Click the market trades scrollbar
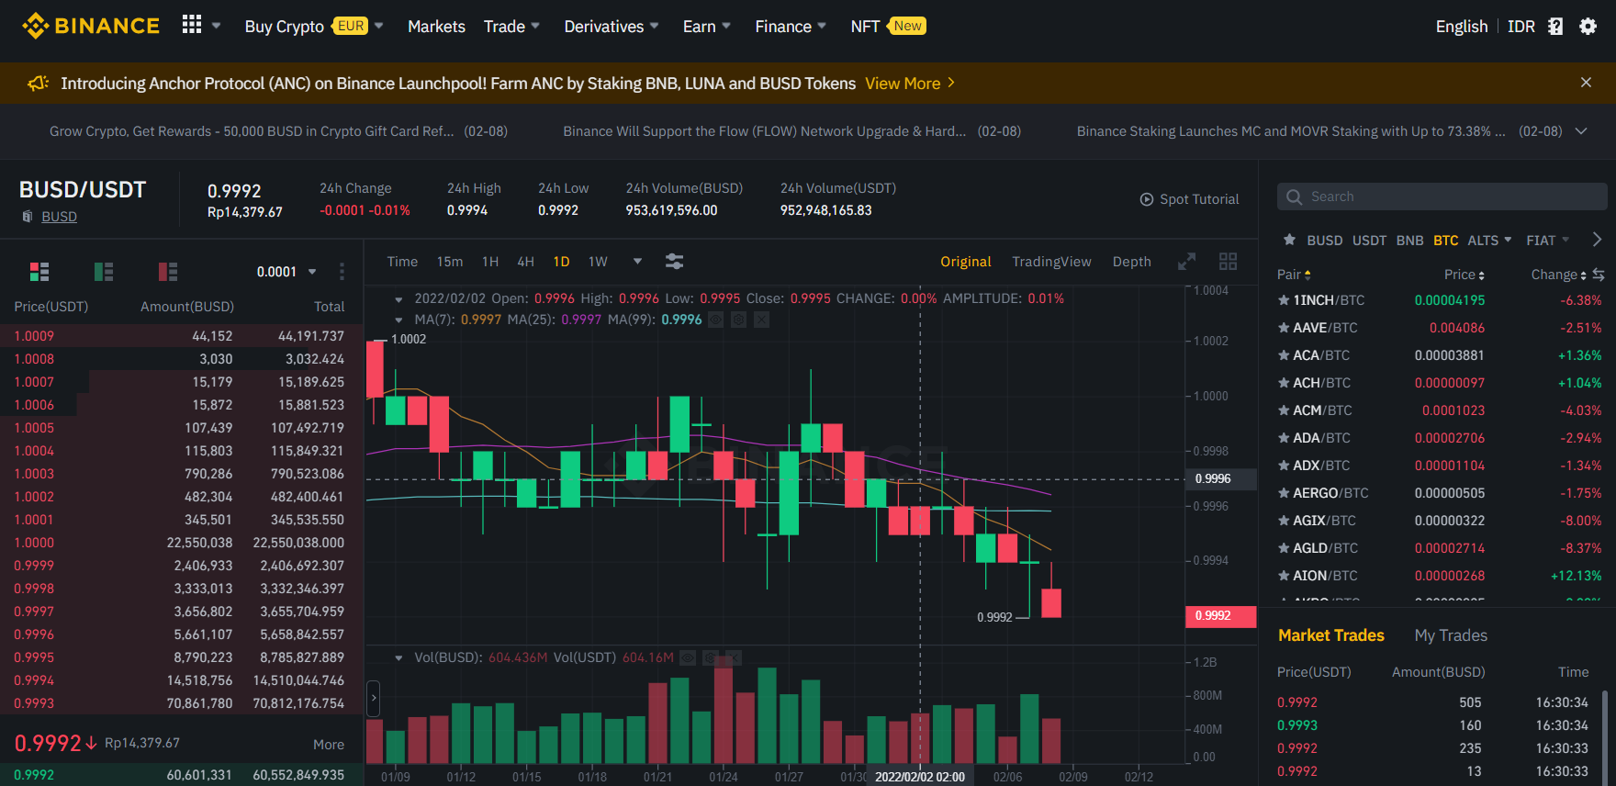Viewport: 1616px width, 786px height. pyautogui.click(x=1605, y=737)
